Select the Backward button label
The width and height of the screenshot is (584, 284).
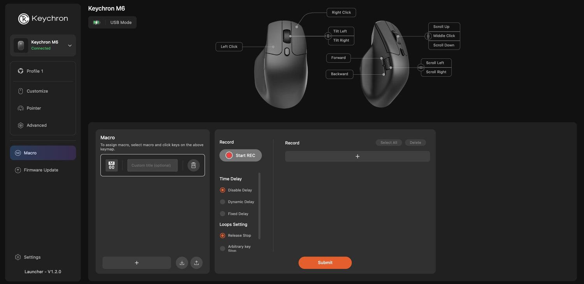click(339, 74)
